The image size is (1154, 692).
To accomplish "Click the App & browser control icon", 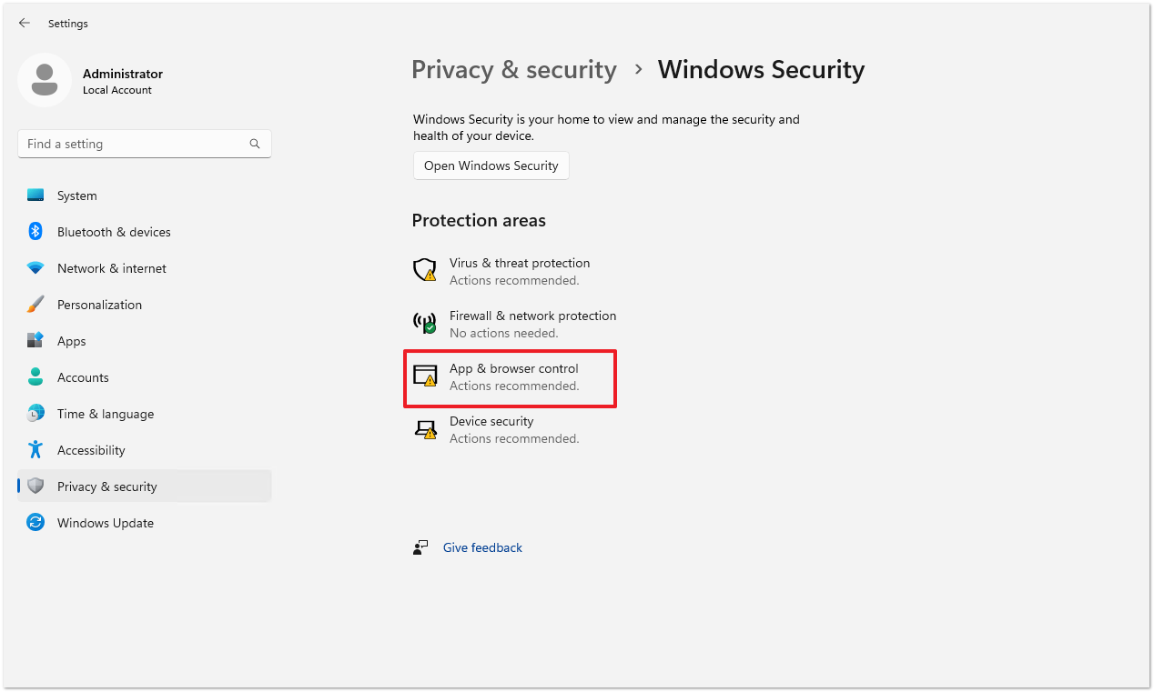I will pos(424,376).
